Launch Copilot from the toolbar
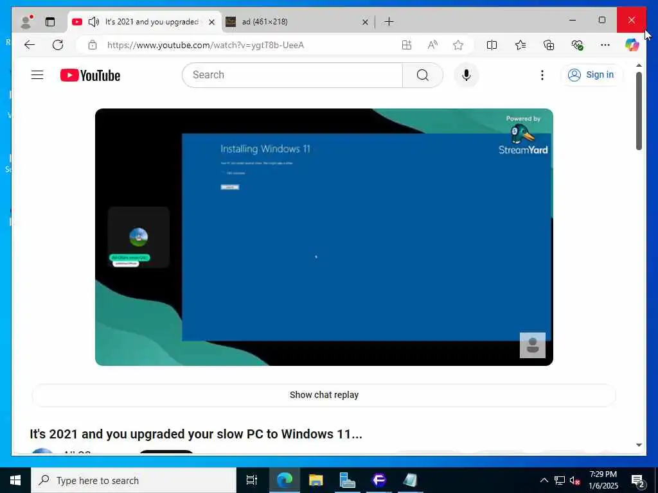This screenshot has width=658, height=493. tap(632, 44)
